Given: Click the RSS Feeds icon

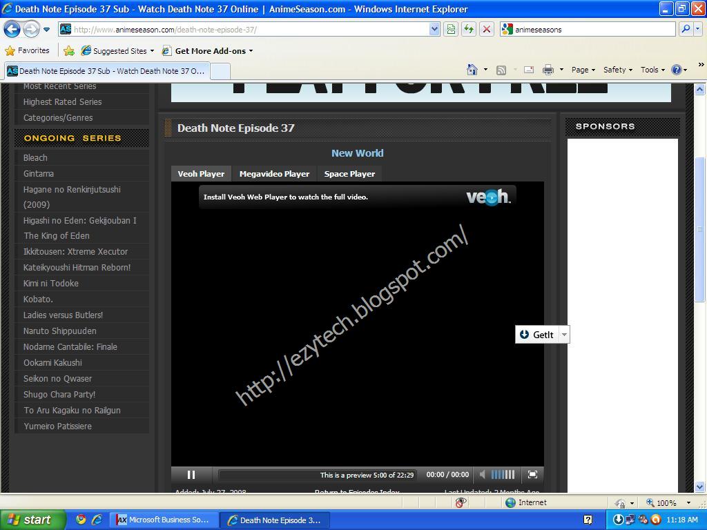Looking at the screenshot, I should point(501,70).
